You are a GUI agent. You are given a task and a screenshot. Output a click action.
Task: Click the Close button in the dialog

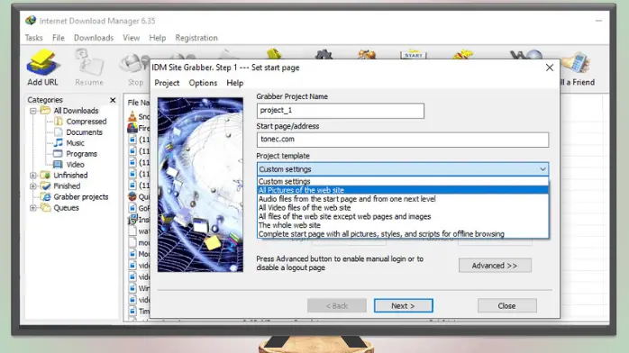point(506,305)
